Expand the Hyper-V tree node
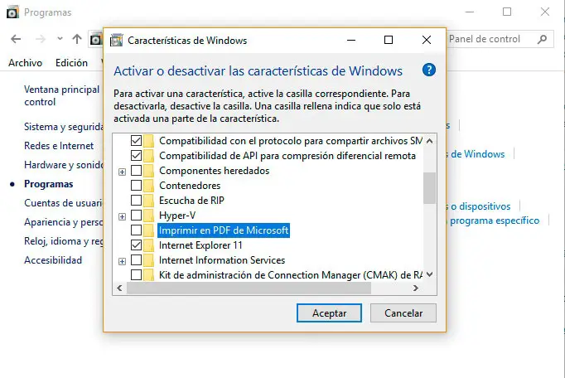Screen dimensions: 565x378 [x=122, y=216]
